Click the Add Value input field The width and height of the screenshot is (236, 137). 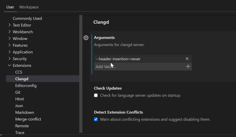[x=139, y=66]
